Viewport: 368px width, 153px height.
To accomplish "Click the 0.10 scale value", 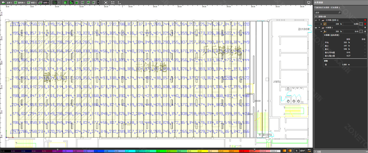I will pos(2,151).
